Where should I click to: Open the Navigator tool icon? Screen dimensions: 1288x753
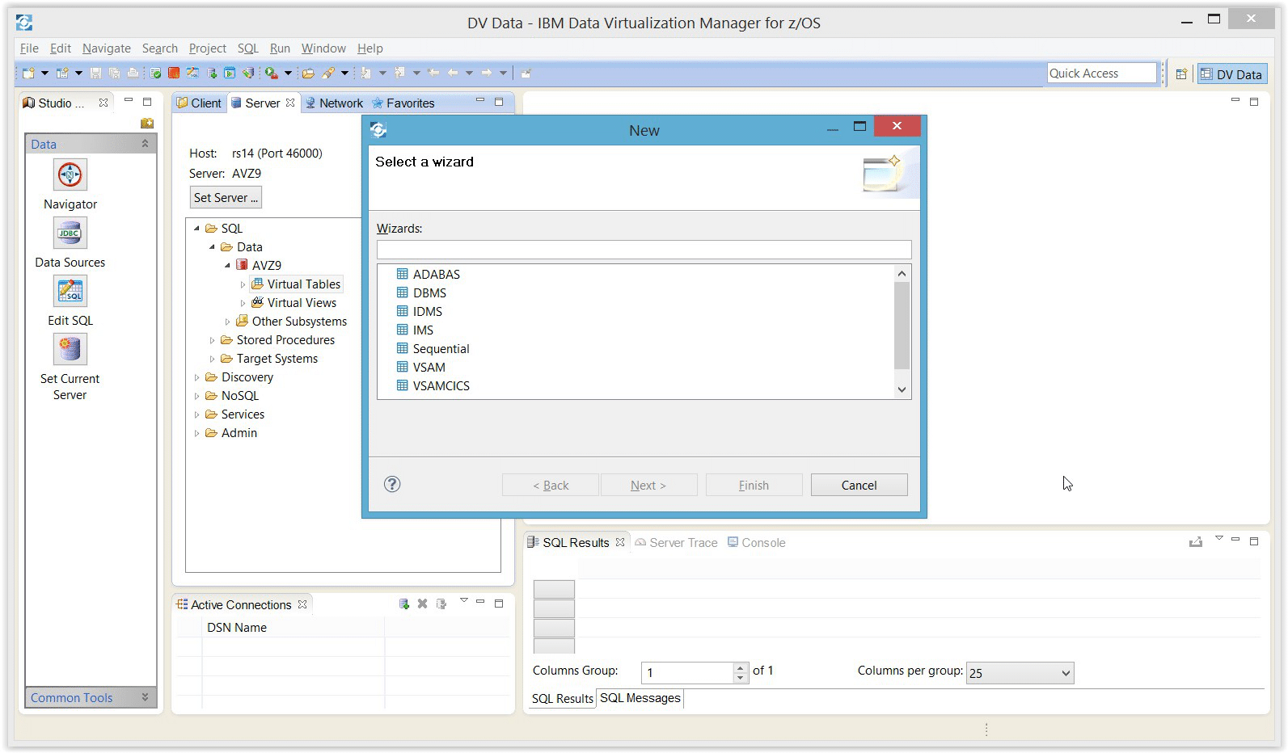[x=70, y=175]
